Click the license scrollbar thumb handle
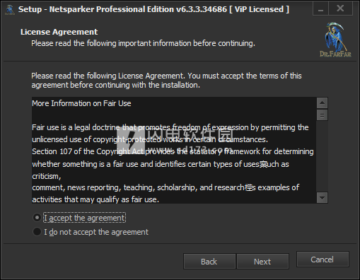 coord(322,115)
